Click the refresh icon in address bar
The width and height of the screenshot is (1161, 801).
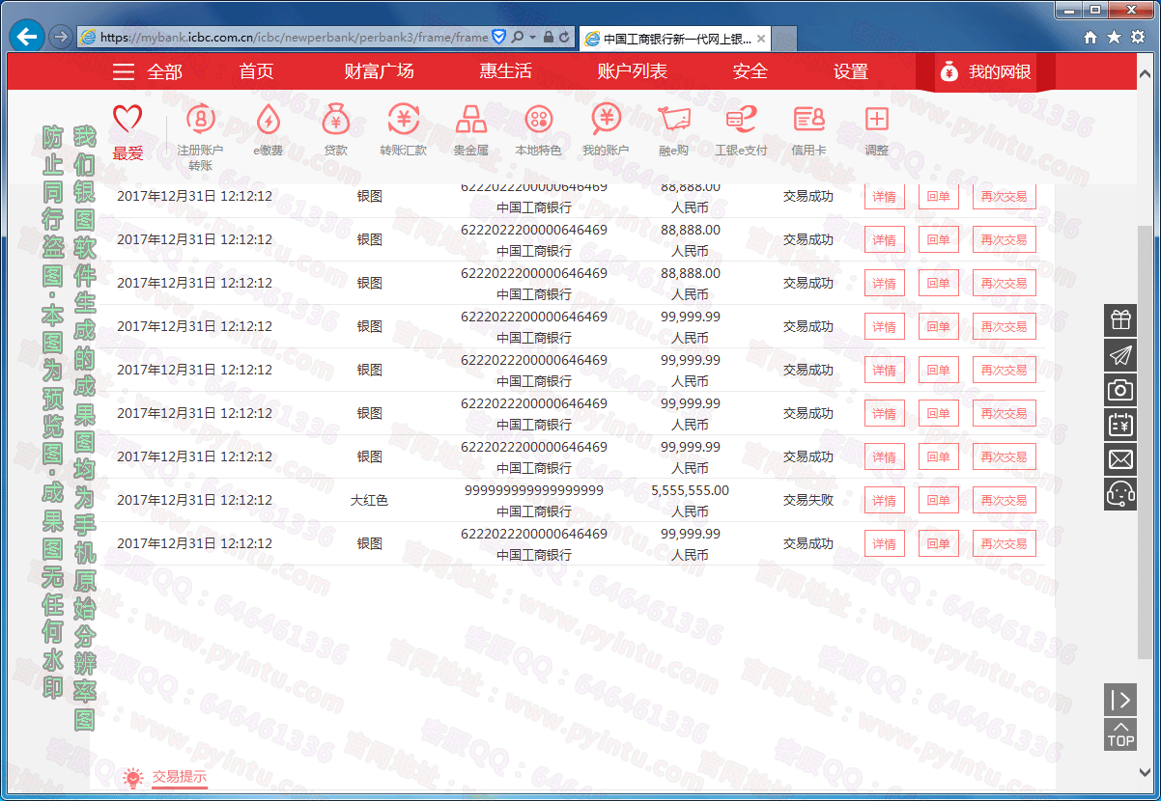(565, 37)
